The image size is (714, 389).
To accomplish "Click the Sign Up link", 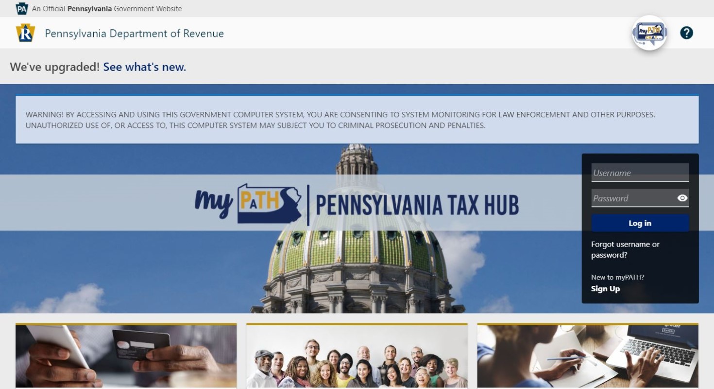I will [605, 289].
